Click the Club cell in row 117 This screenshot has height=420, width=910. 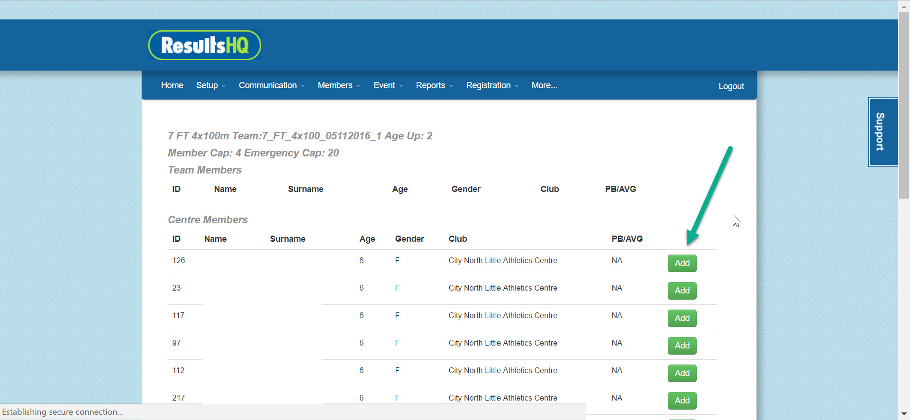tap(503, 316)
